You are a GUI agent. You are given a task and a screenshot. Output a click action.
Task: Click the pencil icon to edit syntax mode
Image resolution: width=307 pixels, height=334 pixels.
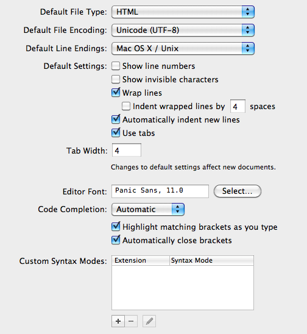[149, 321]
